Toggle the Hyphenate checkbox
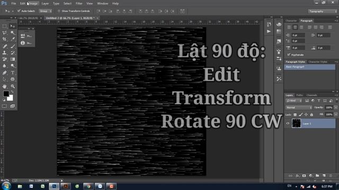339x190 pixels. point(289,55)
